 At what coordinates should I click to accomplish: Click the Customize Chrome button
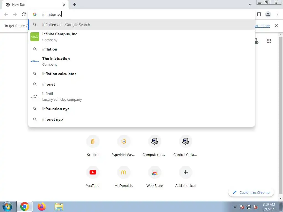[251, 192]
